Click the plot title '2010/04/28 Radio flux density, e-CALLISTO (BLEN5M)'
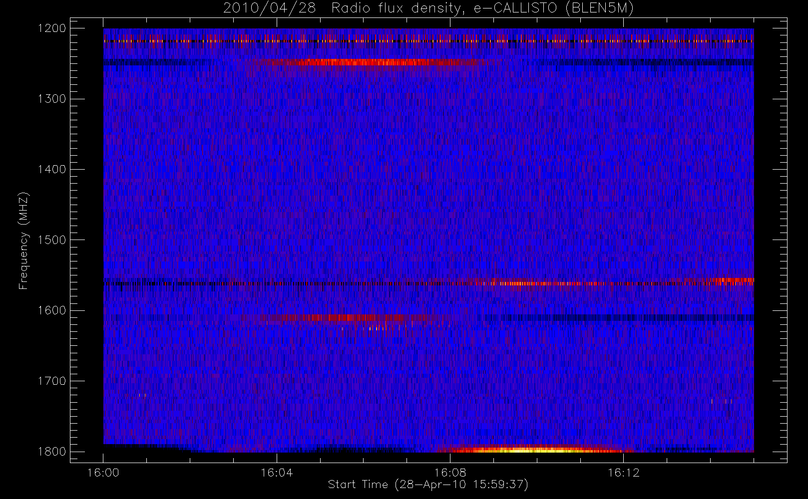The width and height of the screenshot is (808, 499). pos(428,8)
